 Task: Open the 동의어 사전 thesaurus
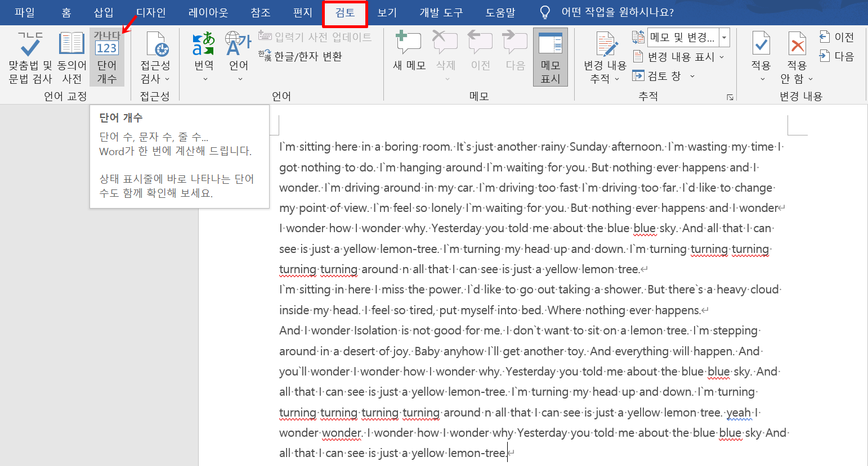pos(72,57)
